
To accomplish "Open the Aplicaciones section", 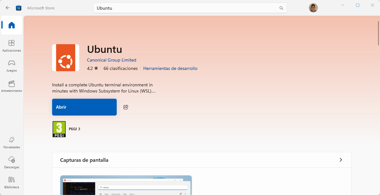I will click(x=12, y=46).
